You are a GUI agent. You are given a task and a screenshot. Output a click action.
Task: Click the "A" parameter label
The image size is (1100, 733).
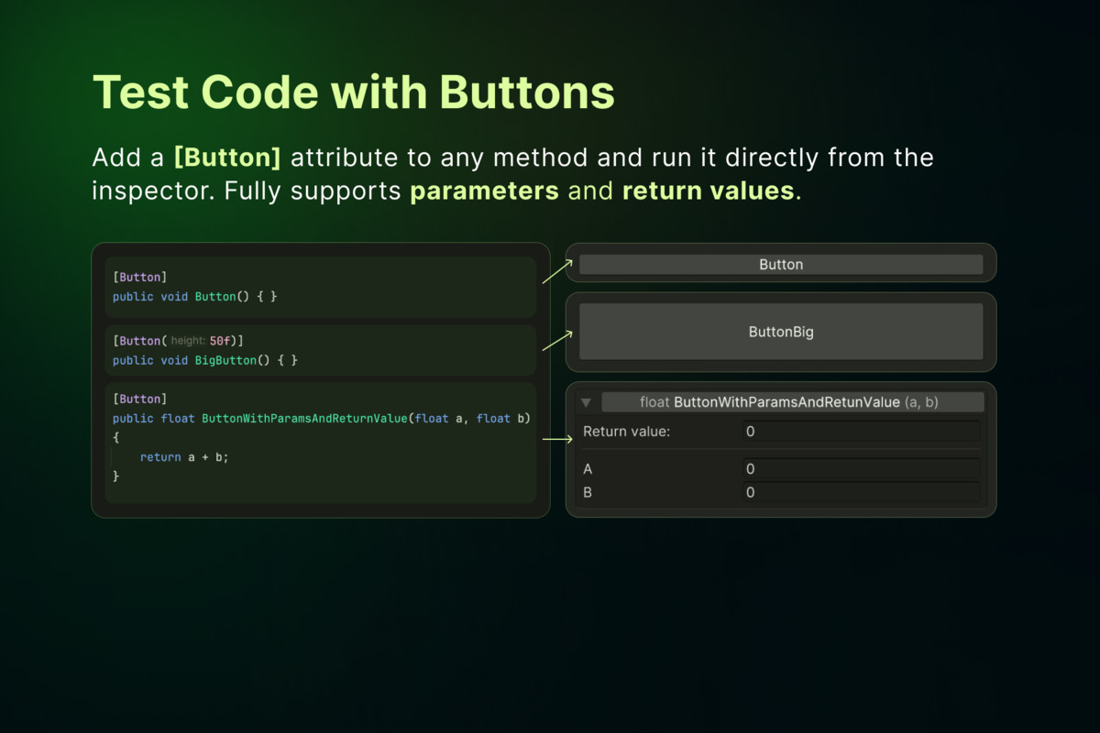pyautogui.click(x=588, y=469)
